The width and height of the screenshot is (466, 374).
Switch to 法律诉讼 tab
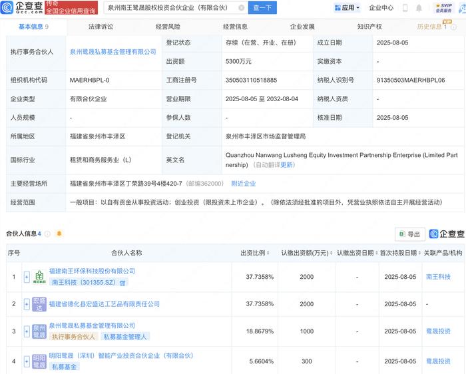pos(101,27)
